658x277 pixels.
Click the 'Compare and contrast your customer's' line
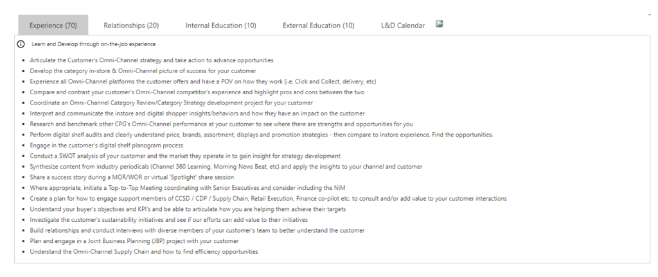pyautogui.click(x=197, y=92)
